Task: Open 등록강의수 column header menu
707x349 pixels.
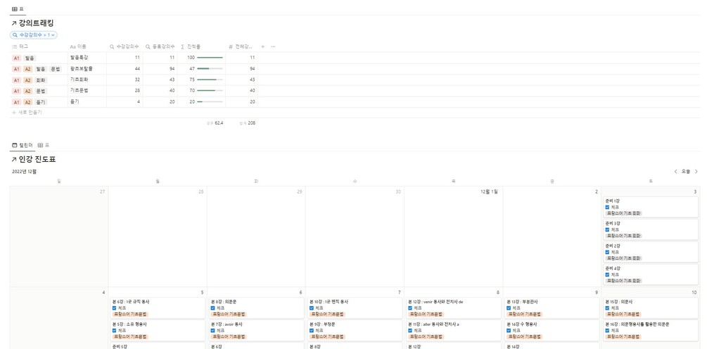Action: point(160,46)
